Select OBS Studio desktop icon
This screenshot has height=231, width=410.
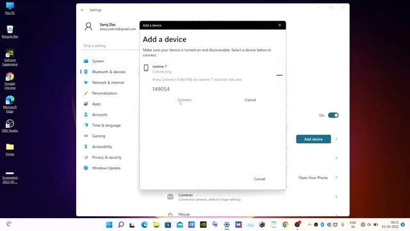10,126
